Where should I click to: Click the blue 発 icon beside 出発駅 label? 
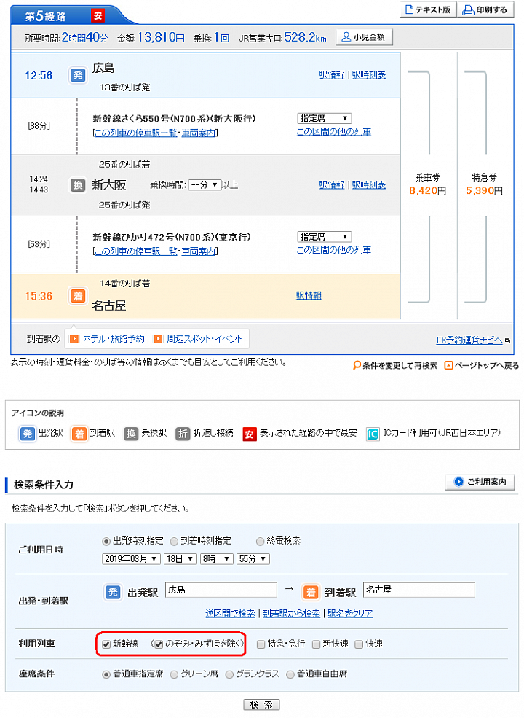pos(113,592)
